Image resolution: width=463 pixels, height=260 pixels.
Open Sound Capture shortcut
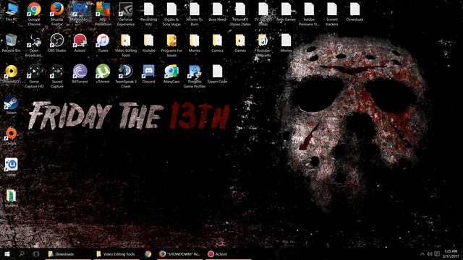[57, 77]
